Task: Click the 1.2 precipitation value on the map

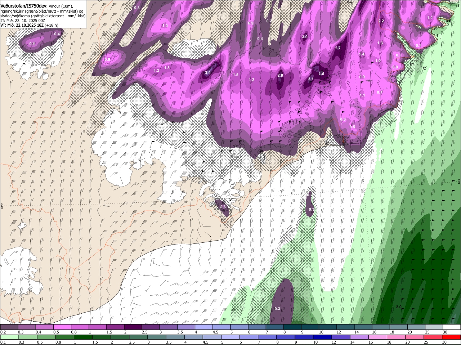Action: (x=251, y=80)
